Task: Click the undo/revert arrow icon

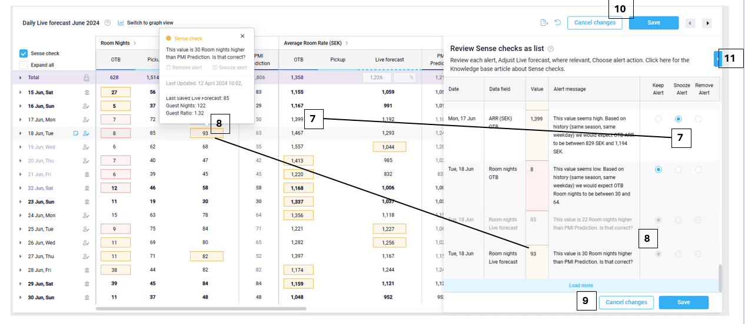Action: pyautogui.click(x=557, y=23)
